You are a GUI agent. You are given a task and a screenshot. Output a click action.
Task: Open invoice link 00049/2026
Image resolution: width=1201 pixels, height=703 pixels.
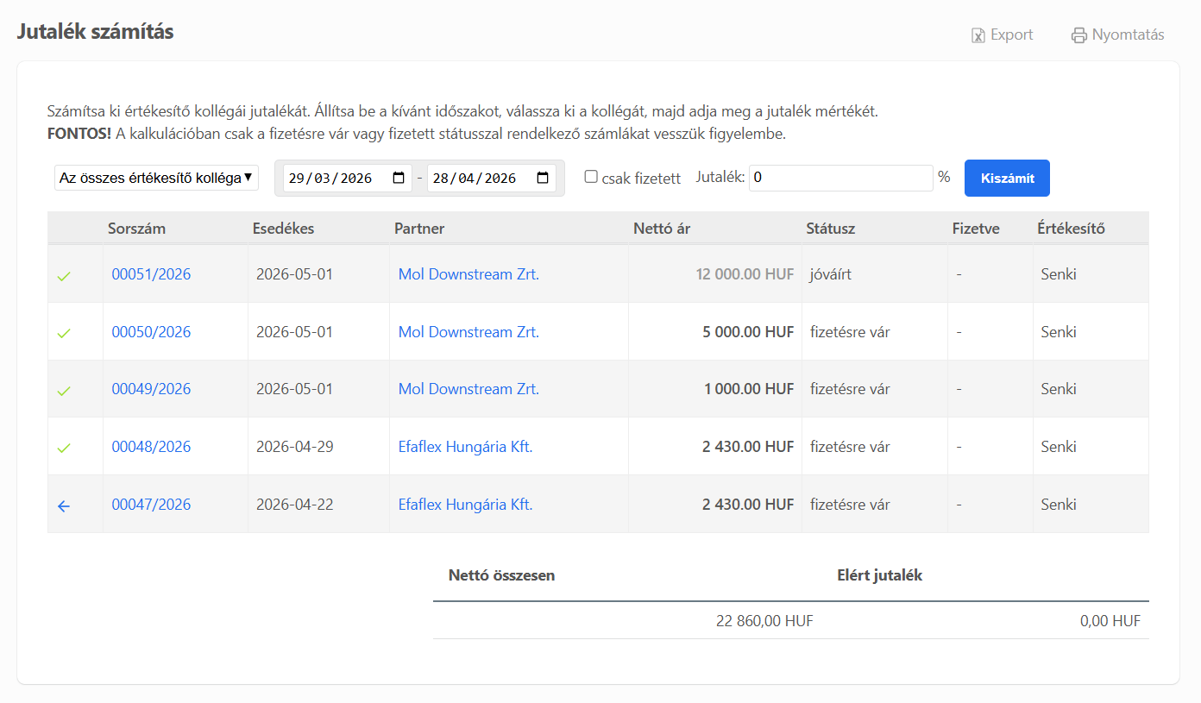coord(151,389)
